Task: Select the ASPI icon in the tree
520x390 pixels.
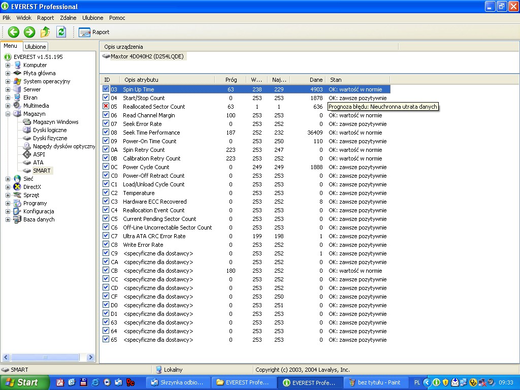Action: click(27, 154)
